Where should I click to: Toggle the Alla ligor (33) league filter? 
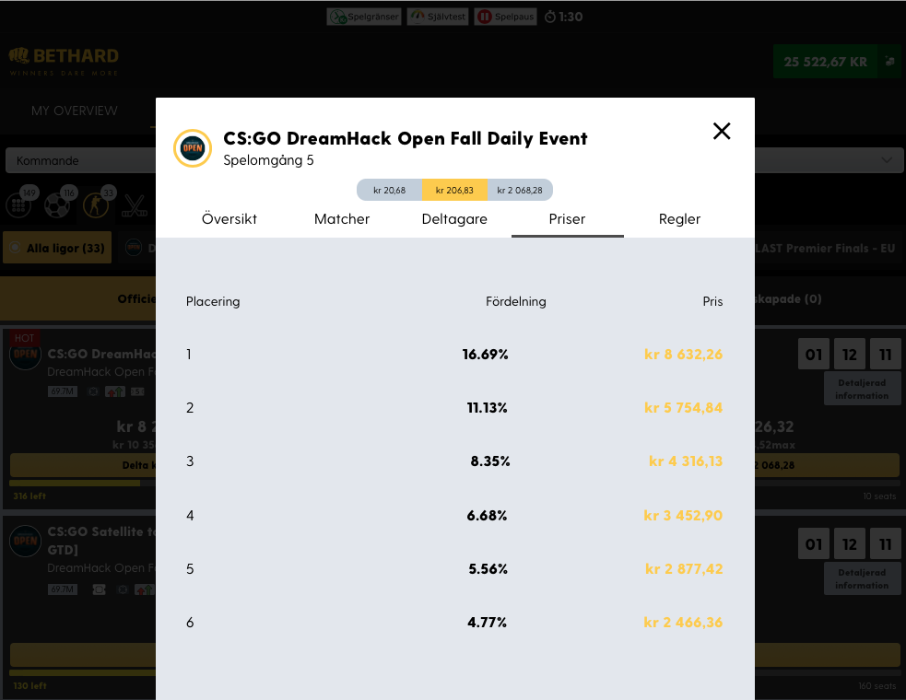(x=57, y=248)
